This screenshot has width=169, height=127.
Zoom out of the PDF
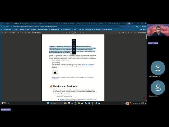(x=64, y=32)
